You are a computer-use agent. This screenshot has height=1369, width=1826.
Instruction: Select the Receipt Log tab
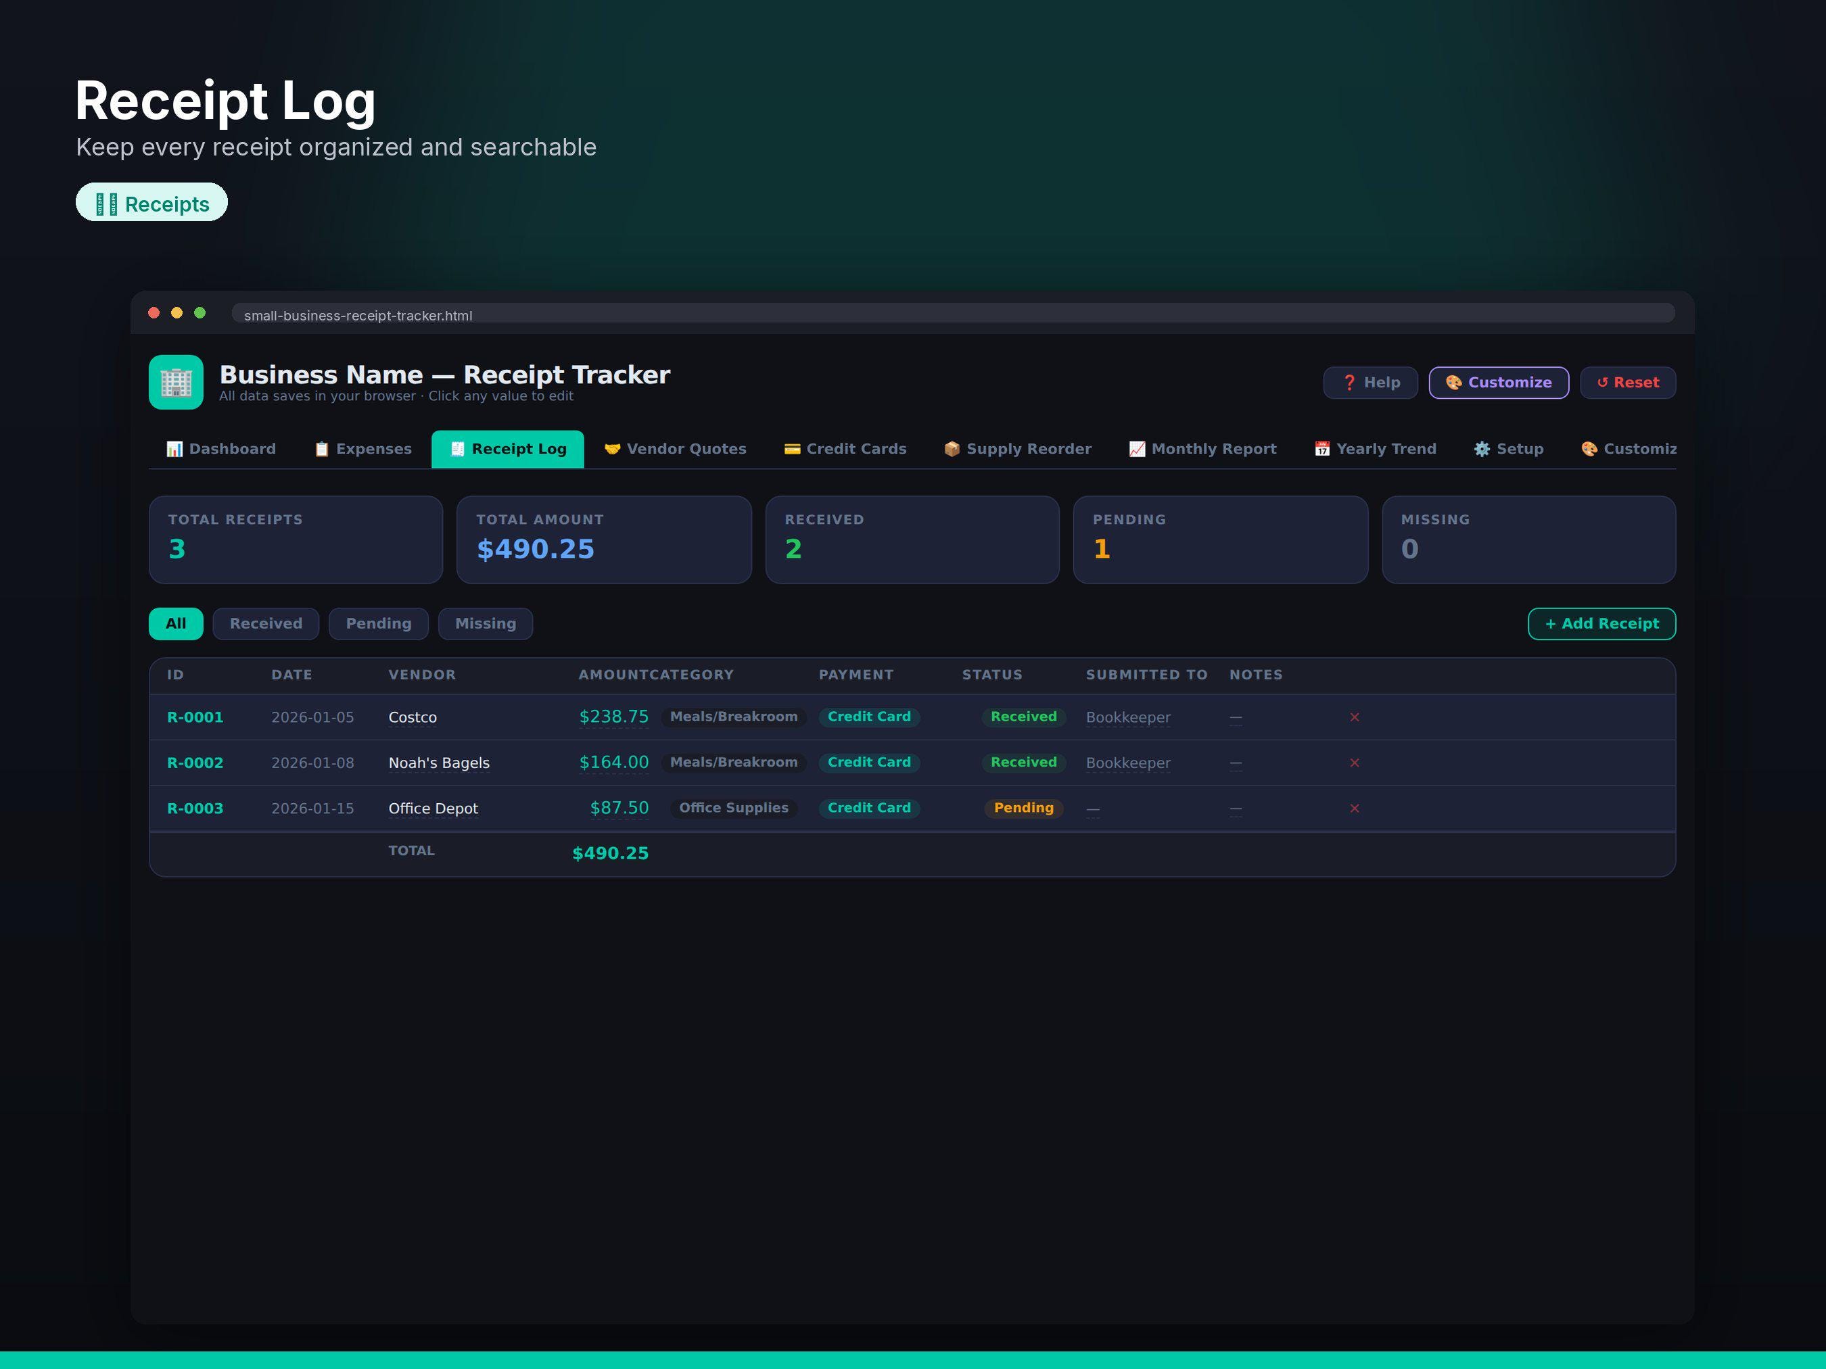(x=508, y=449)
